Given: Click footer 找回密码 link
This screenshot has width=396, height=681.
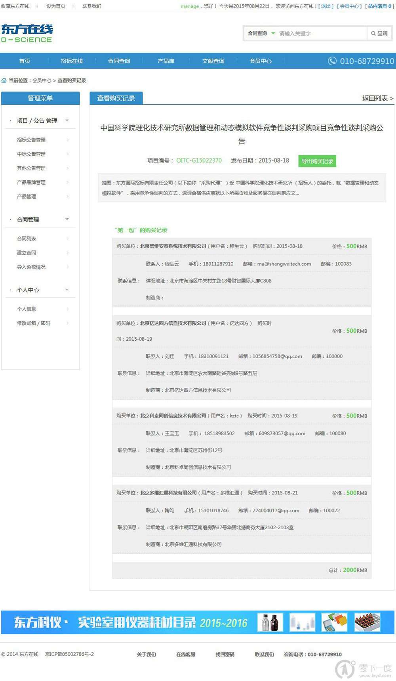Looking at the screenshot, I should click(x=225, y=654).
